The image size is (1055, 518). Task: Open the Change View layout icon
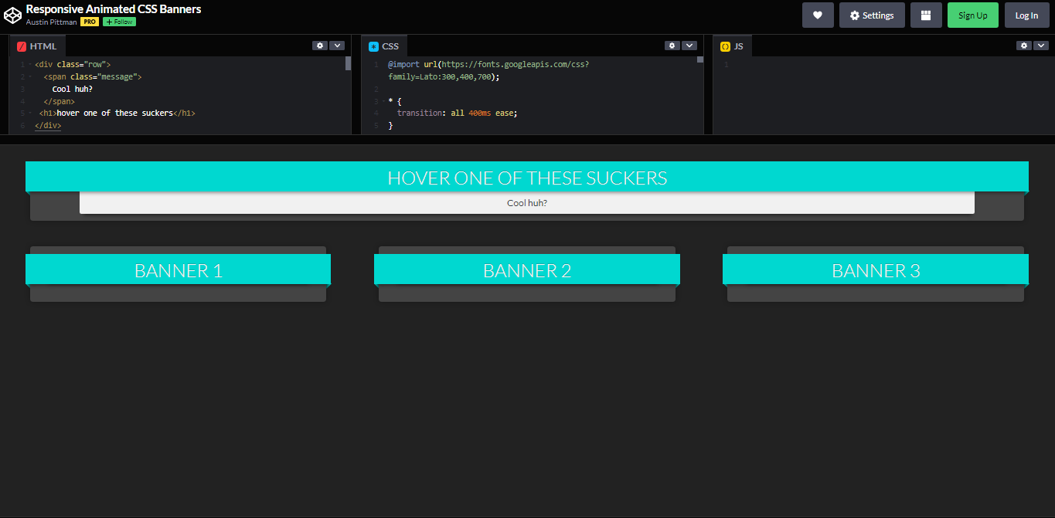926,15
